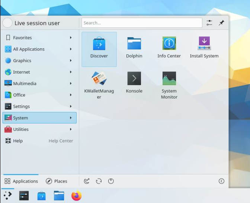
Task: Open launcher configuration settings icon
Action: point(209,23)
